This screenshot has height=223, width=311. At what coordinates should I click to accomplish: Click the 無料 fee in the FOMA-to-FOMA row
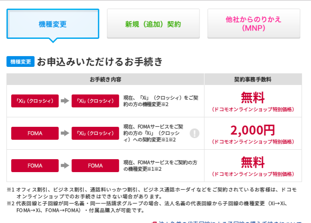pyautogui.click(x=253, y=162)
